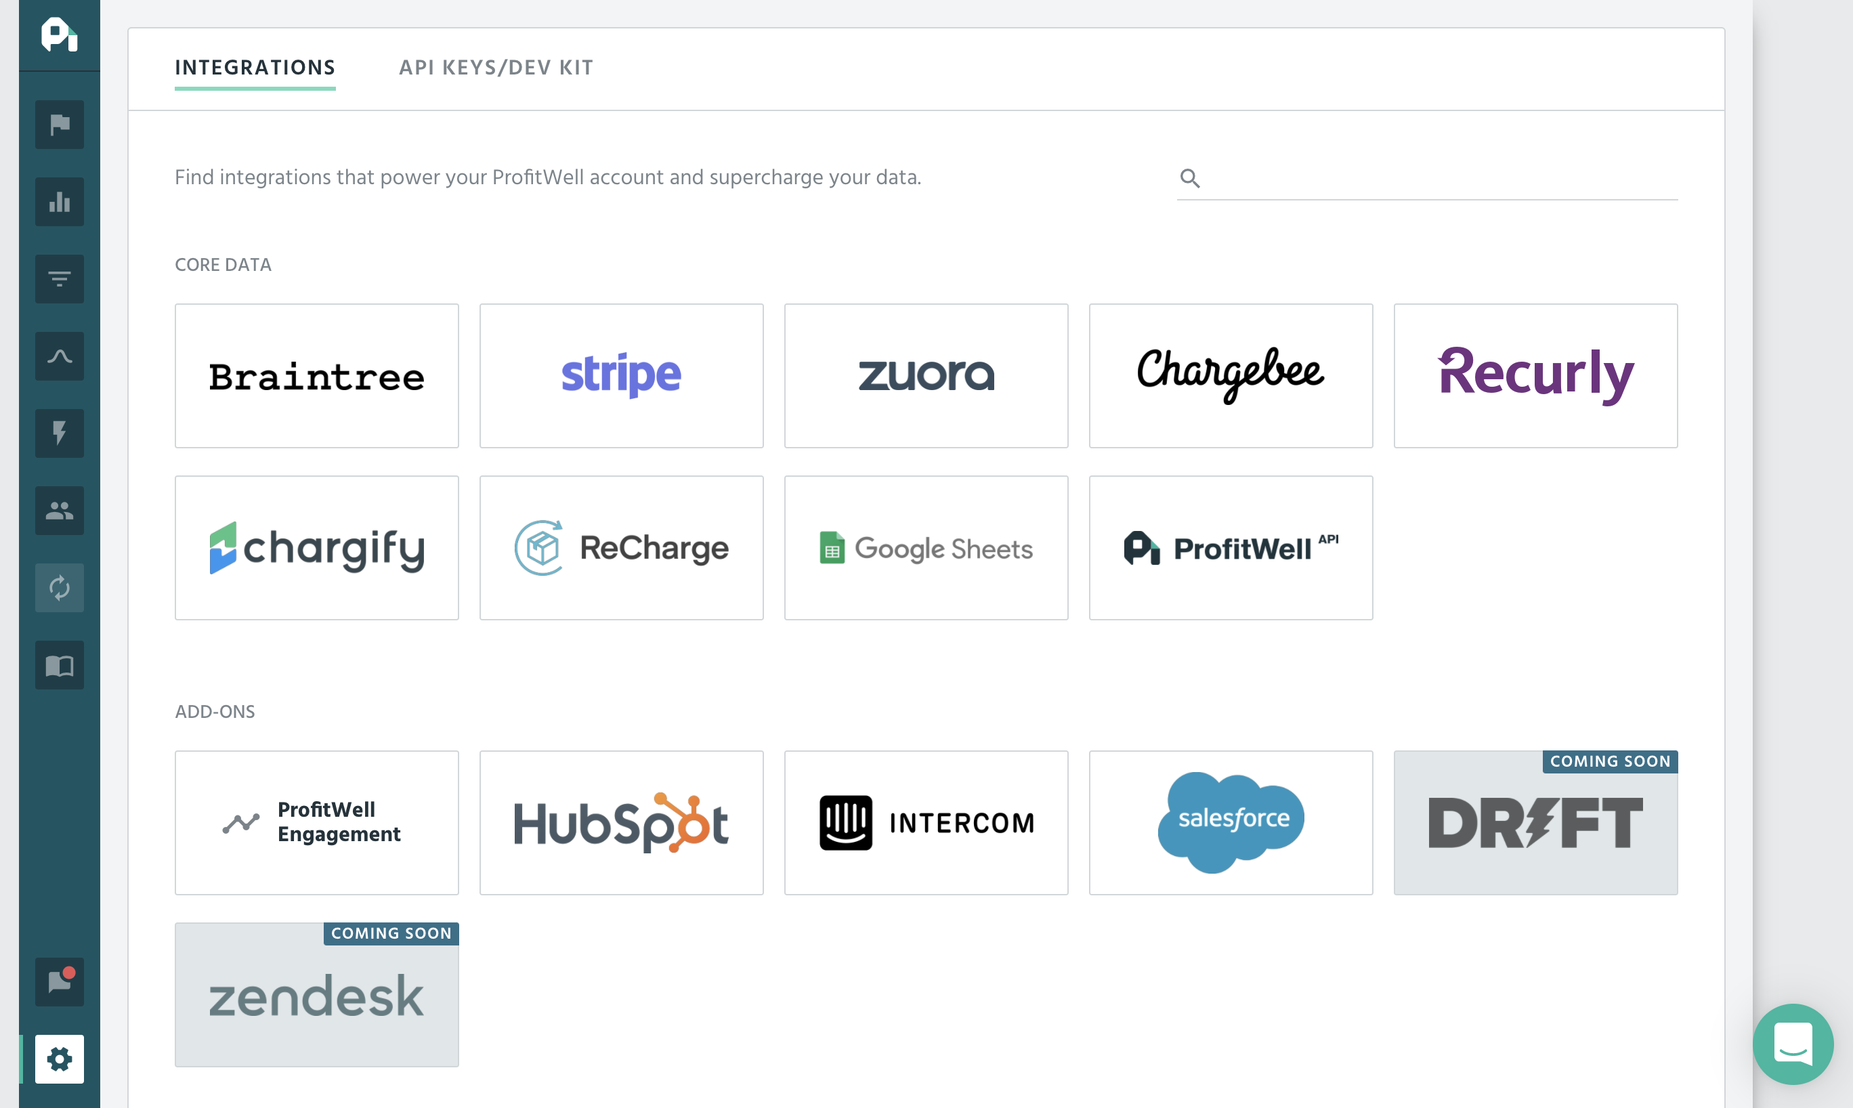Select the Chargify integration card
The width and height of the screenshot is (1853, 1108).
(316, 548)
